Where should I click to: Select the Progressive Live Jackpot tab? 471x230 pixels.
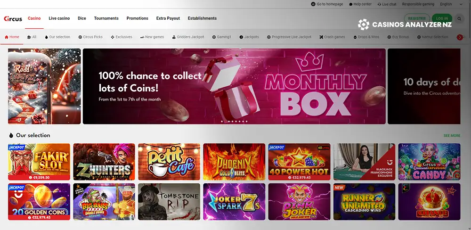pyautogui.click(x=289, y=37)
